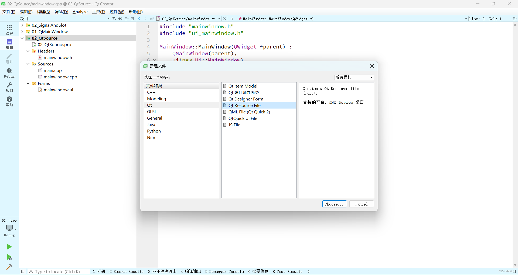Click Line: 9, Col: 1 indicator
This screenshot has height=275, width=518.
[485, 19]
